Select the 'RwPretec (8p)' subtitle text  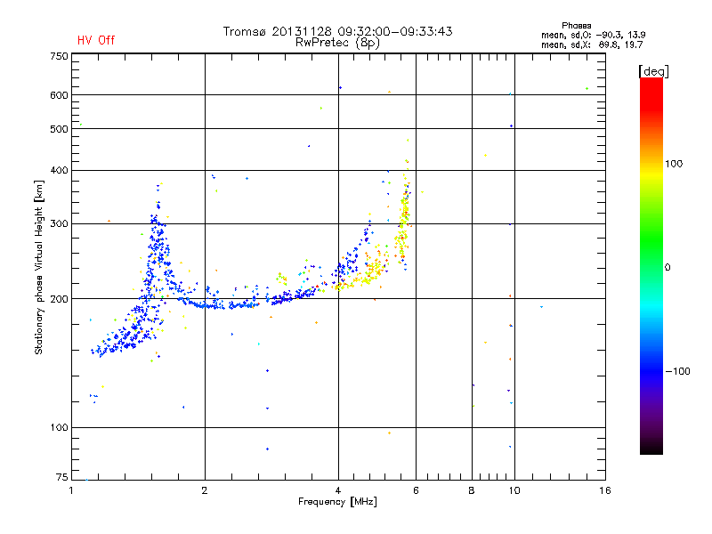[x=337, y=43]
